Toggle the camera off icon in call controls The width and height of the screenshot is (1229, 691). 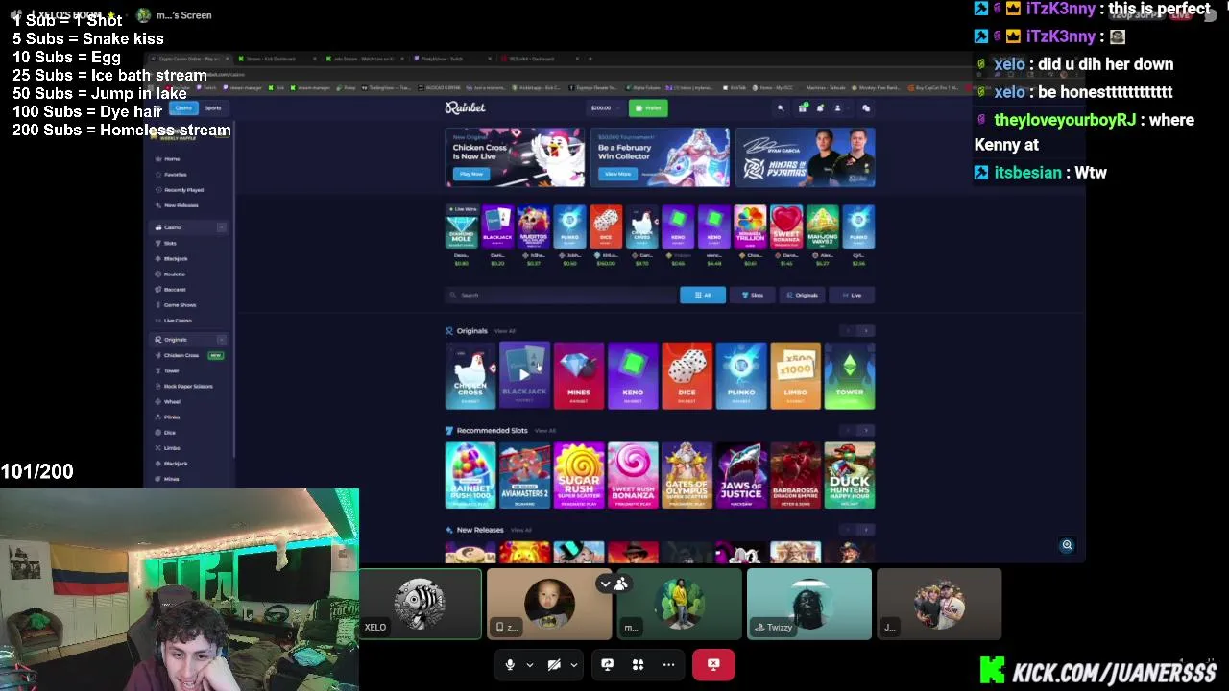pyautogui.click(x=554, y=664)
